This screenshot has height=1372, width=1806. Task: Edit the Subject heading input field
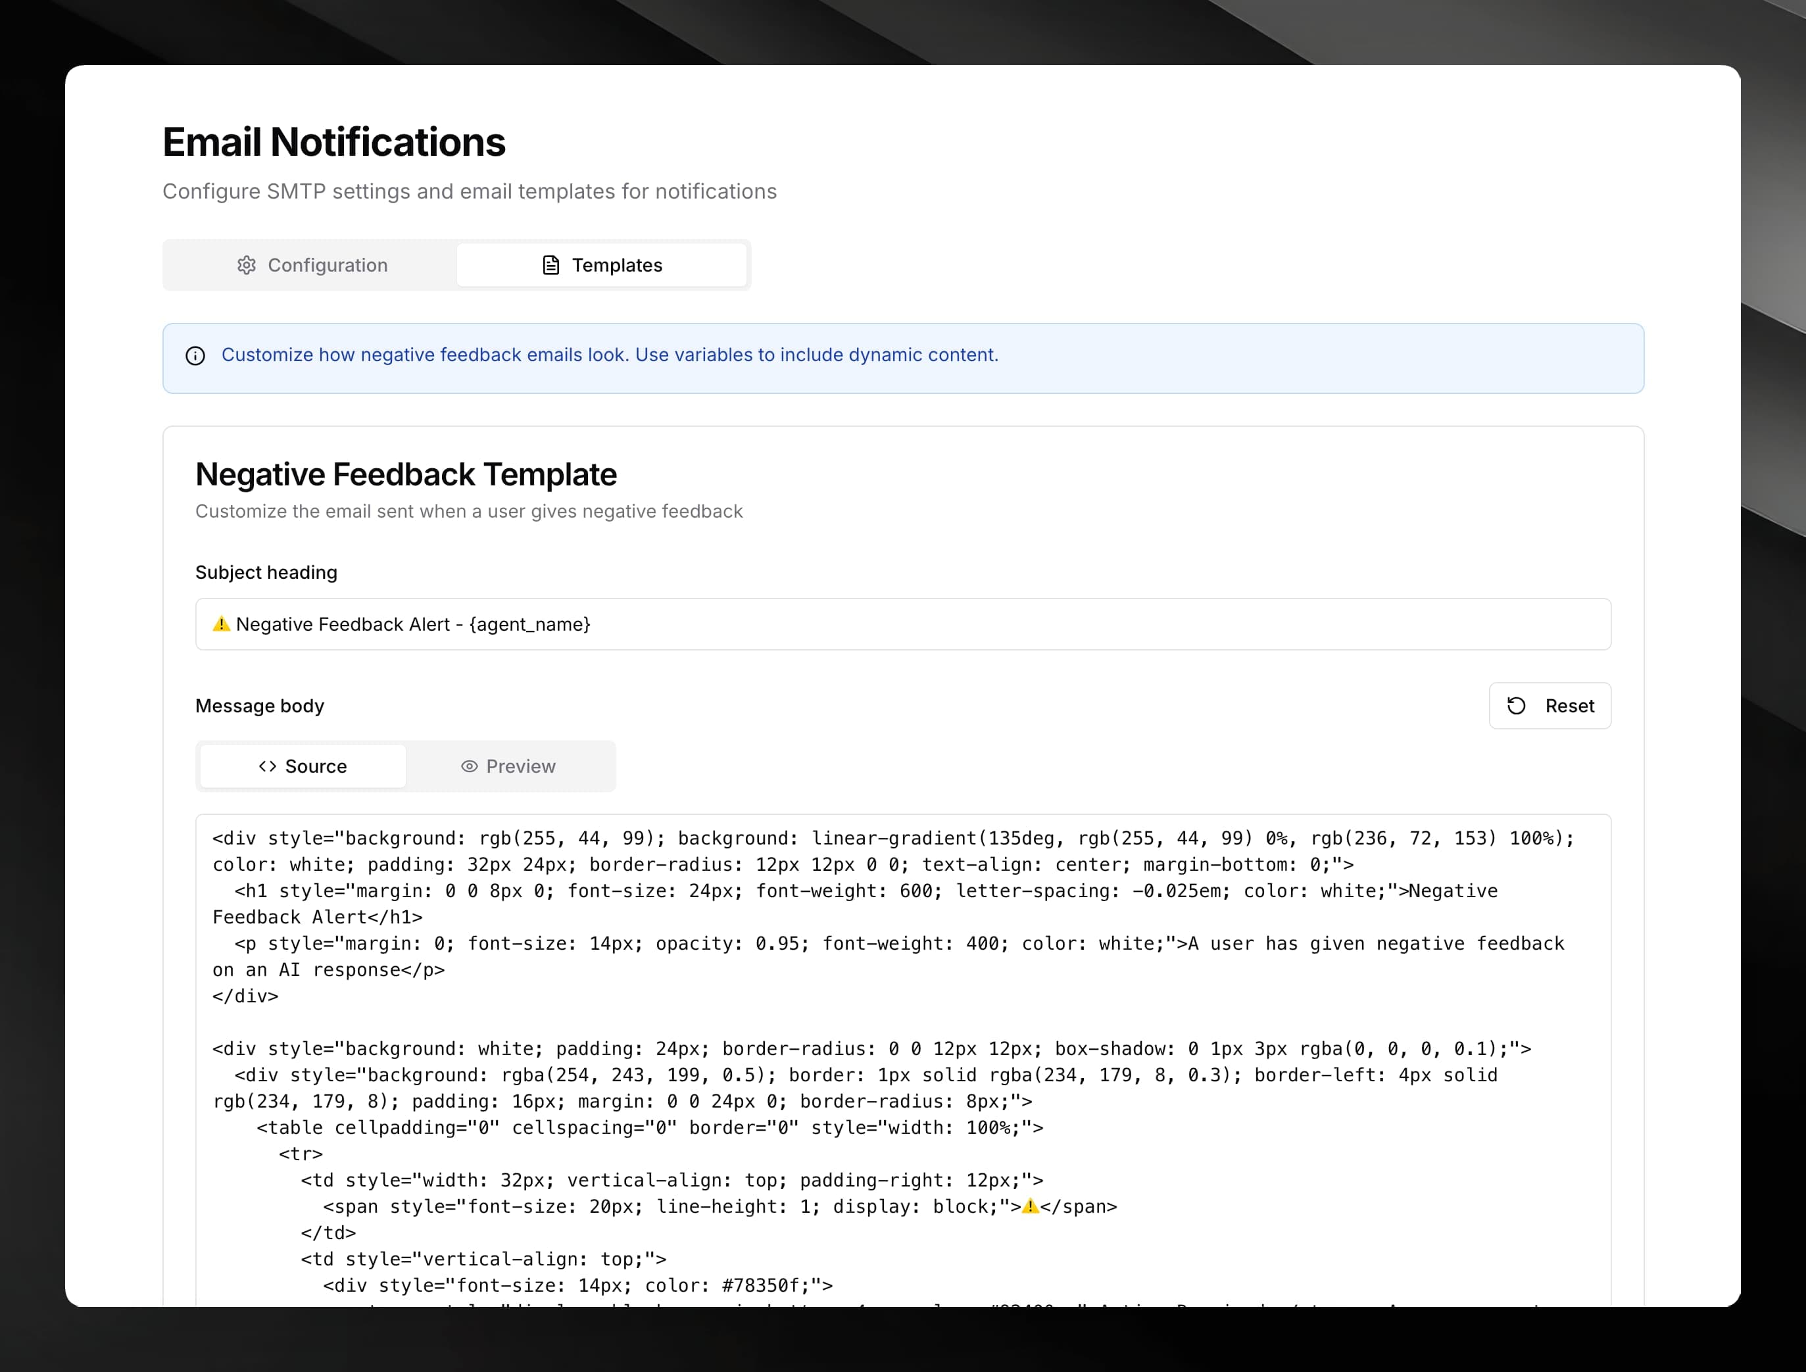pos(903,625)
